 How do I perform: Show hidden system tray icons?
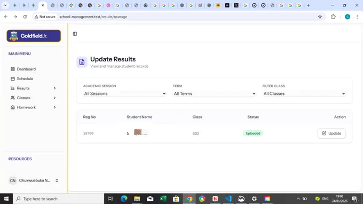click(x=298, y=199)
